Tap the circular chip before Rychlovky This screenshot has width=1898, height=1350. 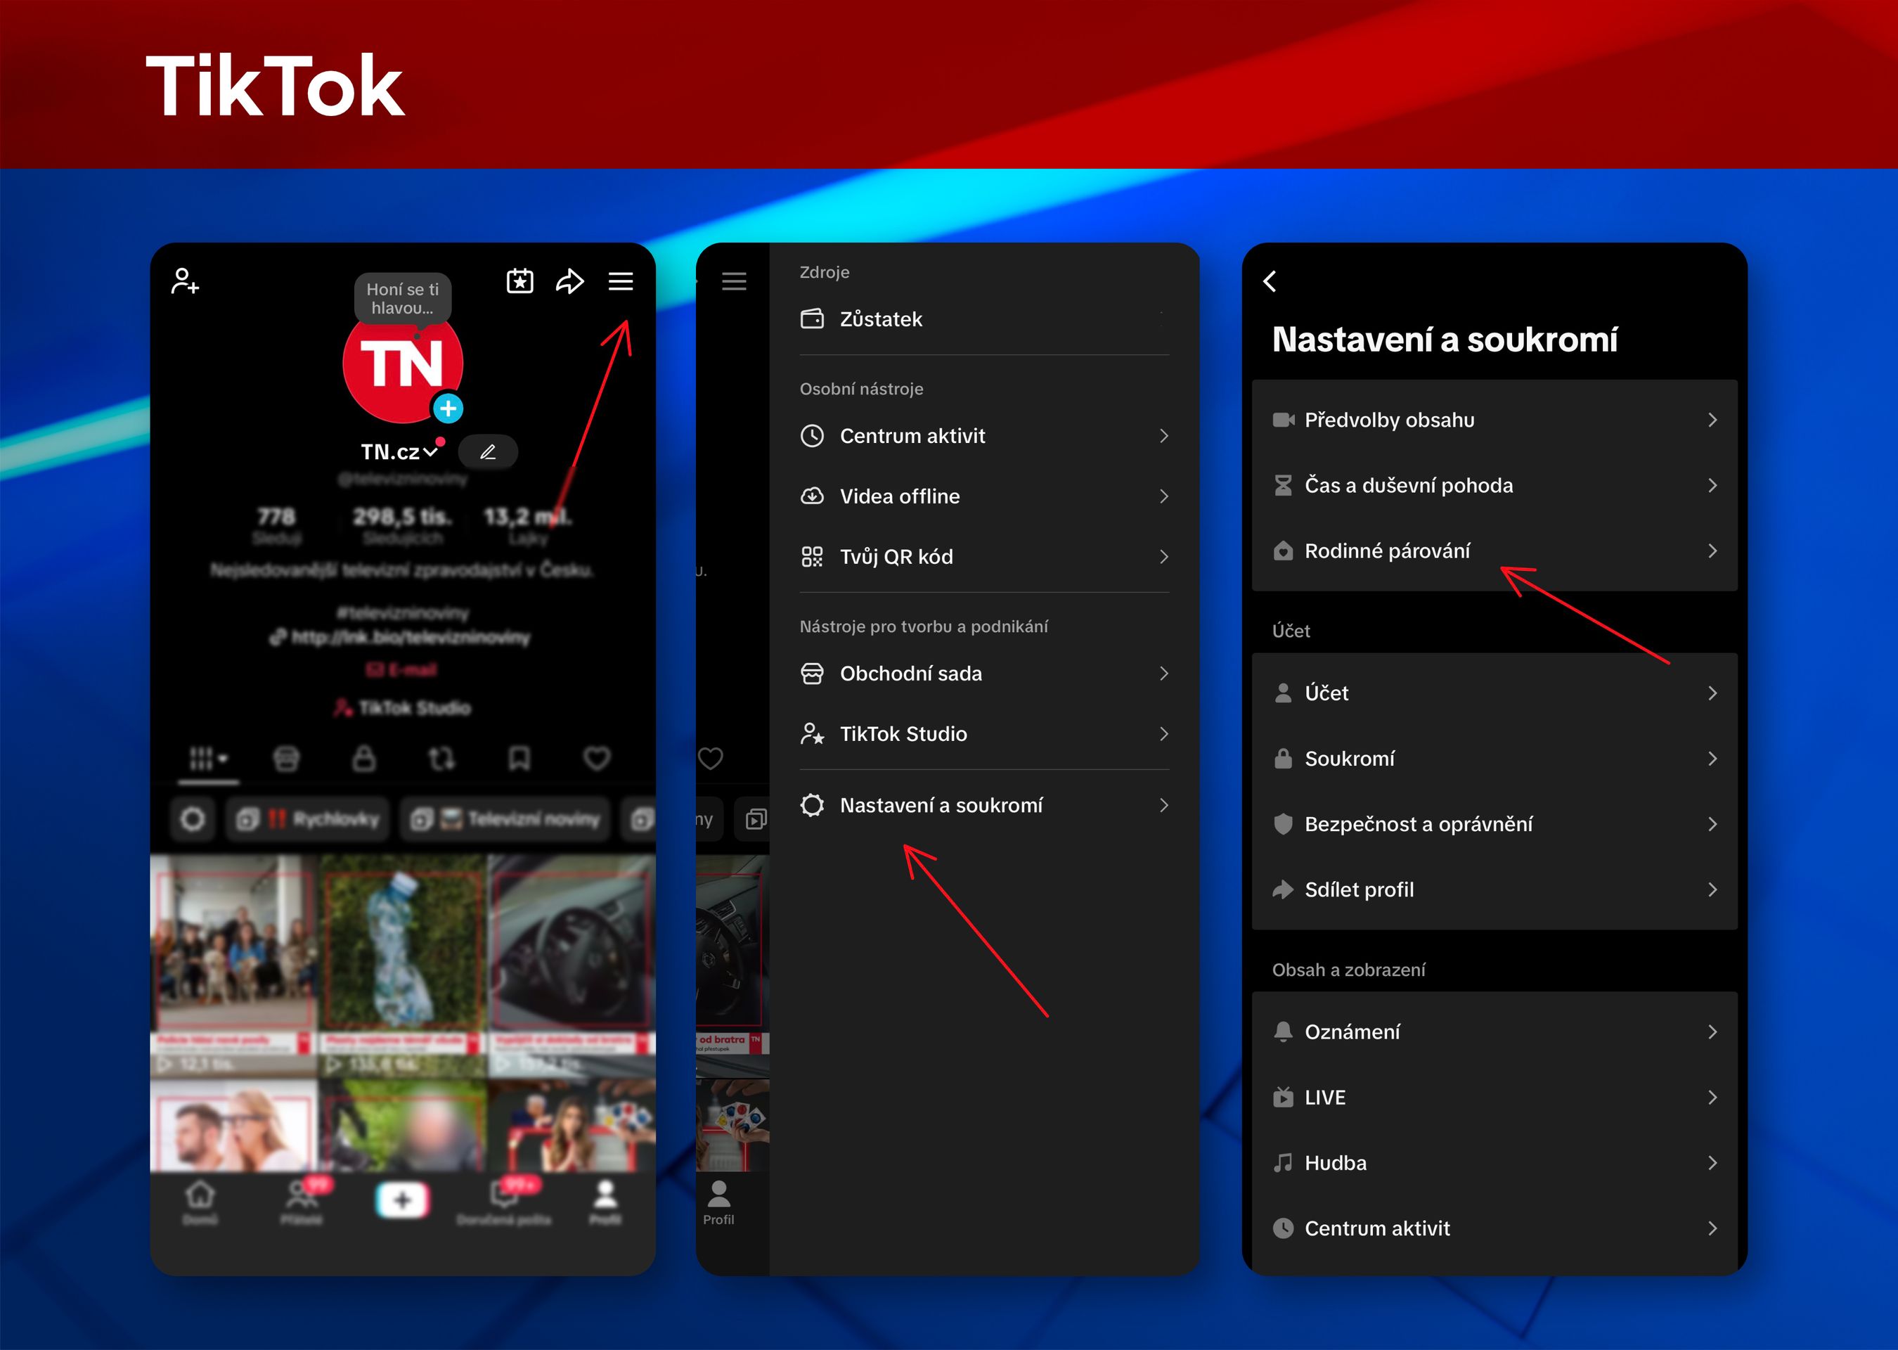(x=193, y=820)
